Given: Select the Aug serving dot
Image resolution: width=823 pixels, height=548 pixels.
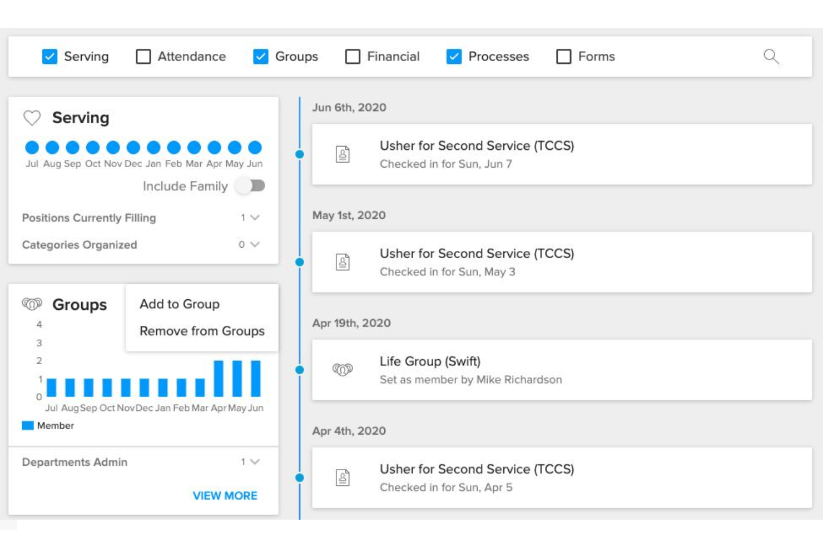Looking at the screenshot, I should pyautogui.click(x=52, y=147).
